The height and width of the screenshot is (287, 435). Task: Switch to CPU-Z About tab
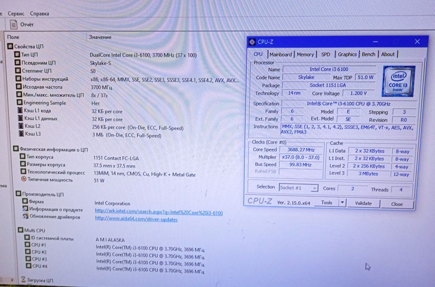coord(388,54)
